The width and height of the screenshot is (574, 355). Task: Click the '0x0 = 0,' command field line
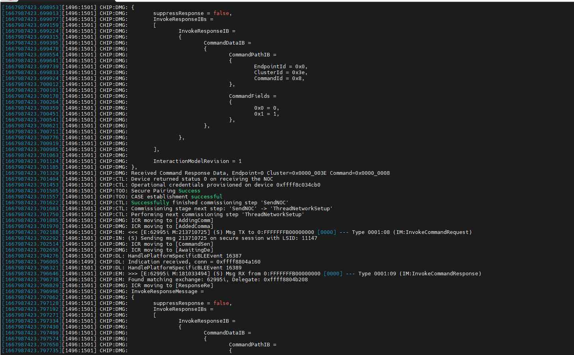[266, 108]
